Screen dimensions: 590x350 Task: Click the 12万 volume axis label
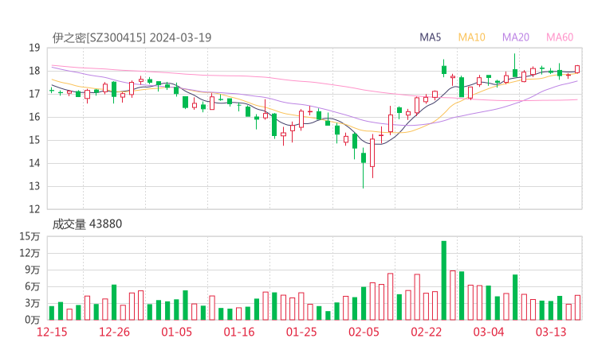30,253
